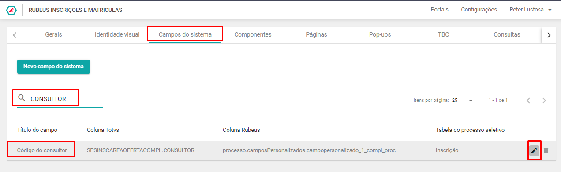561x172 pixels.
Task: Edit the Código do consultor field
Action: (x=534, y=150)
